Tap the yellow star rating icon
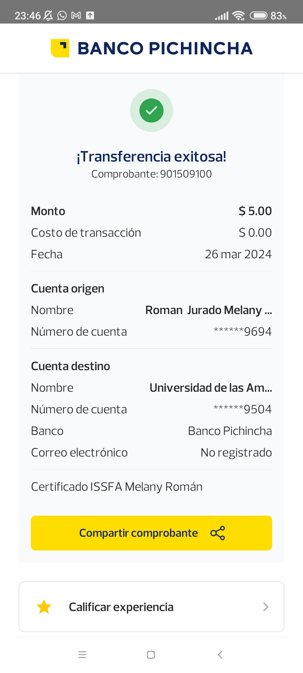The height and width of the screenshot is (673, 303). point(44,607)
